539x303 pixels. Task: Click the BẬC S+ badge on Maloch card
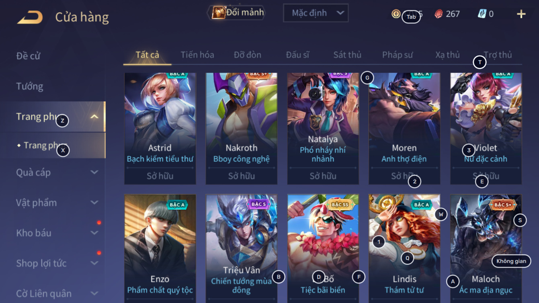click(502, 205)
